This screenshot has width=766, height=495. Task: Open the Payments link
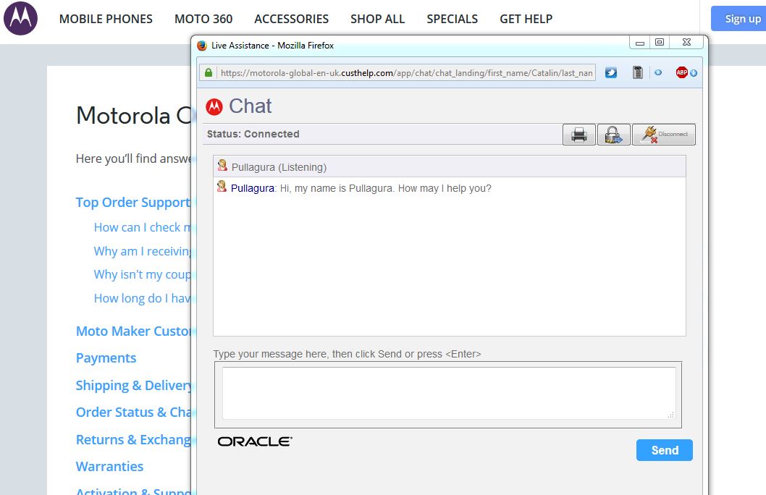(106, 357)
